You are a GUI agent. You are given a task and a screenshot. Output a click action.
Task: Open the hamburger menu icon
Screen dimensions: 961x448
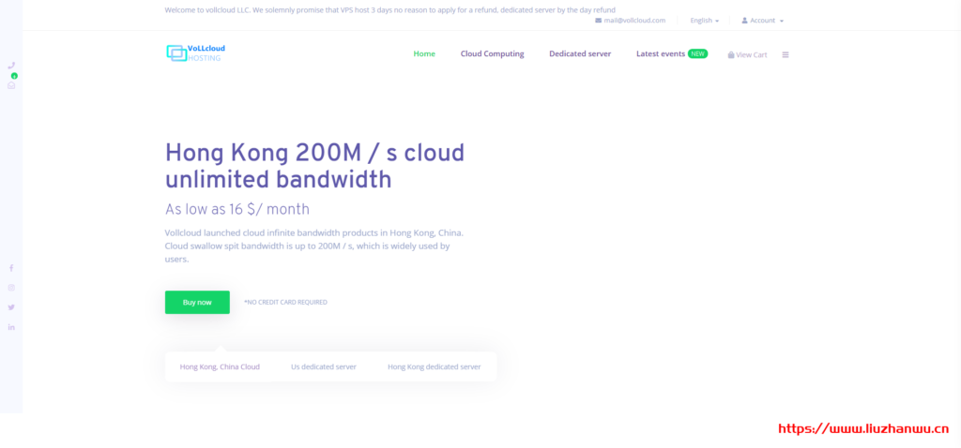(786, 54)
